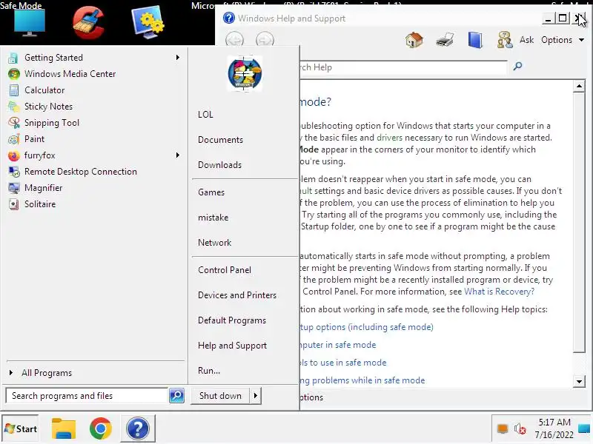Click the Computer desktop icon

(x=30, y=23)
